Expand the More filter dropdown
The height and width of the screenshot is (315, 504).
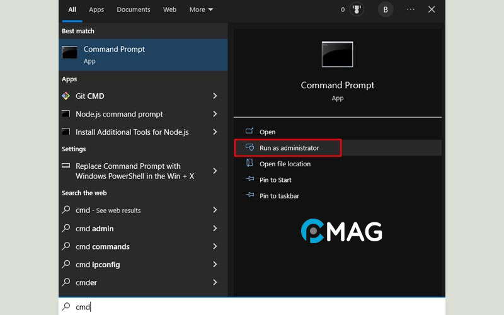tap(201, 9)
